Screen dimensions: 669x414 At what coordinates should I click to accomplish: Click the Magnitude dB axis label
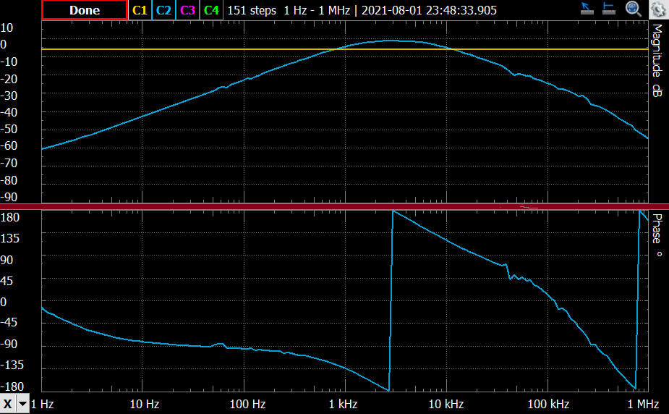click(x=657, y=61)
